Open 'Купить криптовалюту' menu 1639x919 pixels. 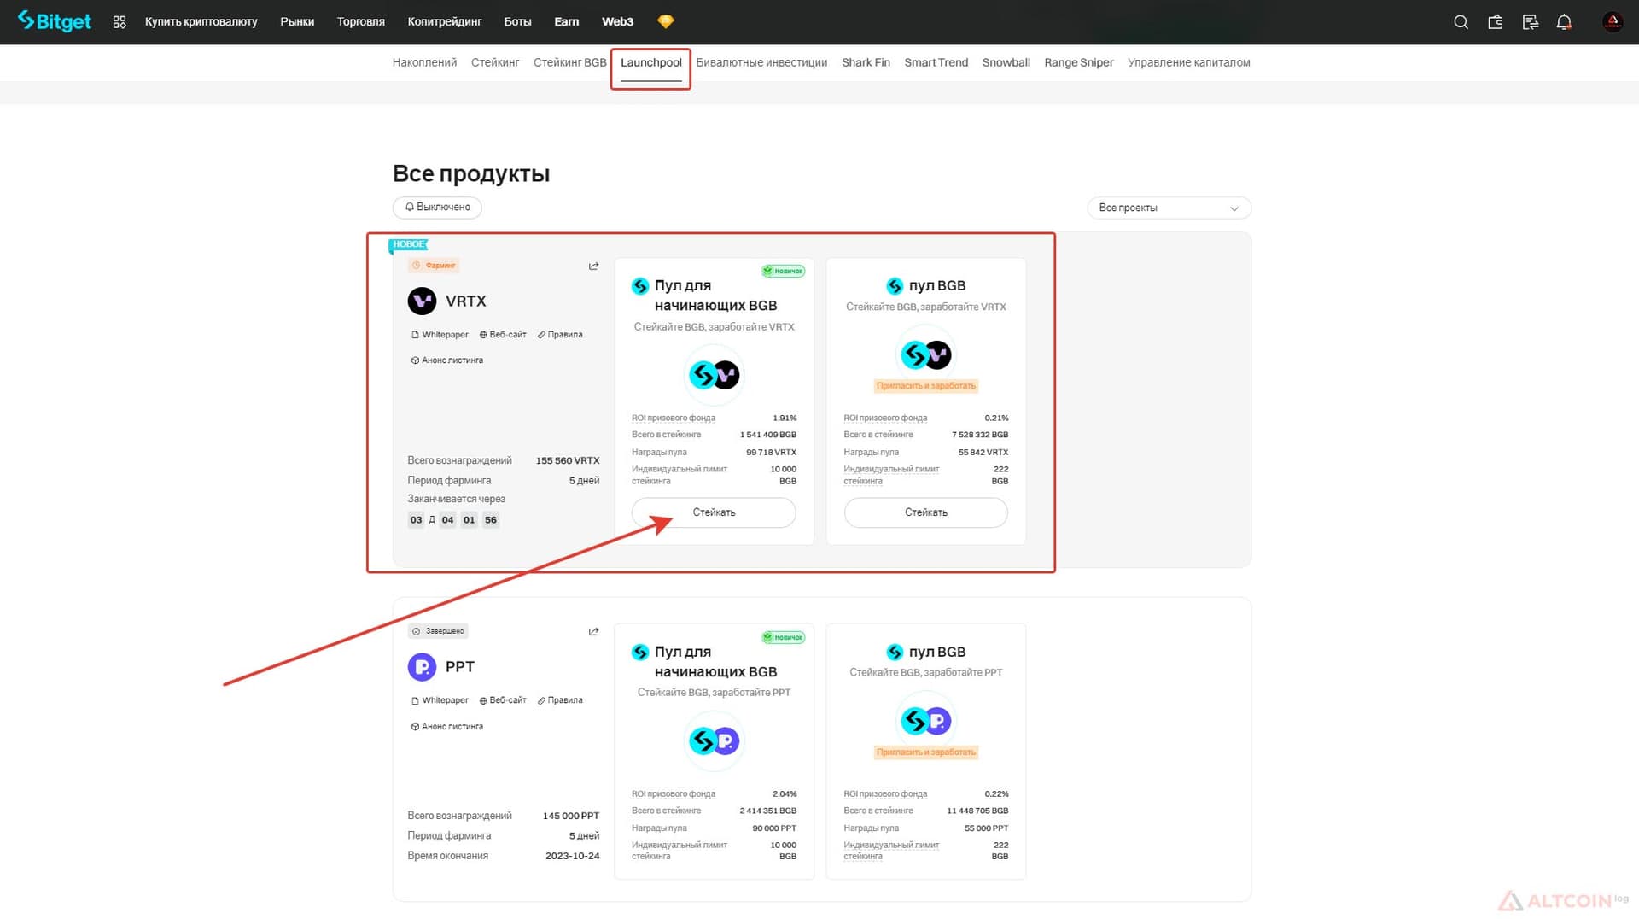pyautogui.click(x=201, y=21)
